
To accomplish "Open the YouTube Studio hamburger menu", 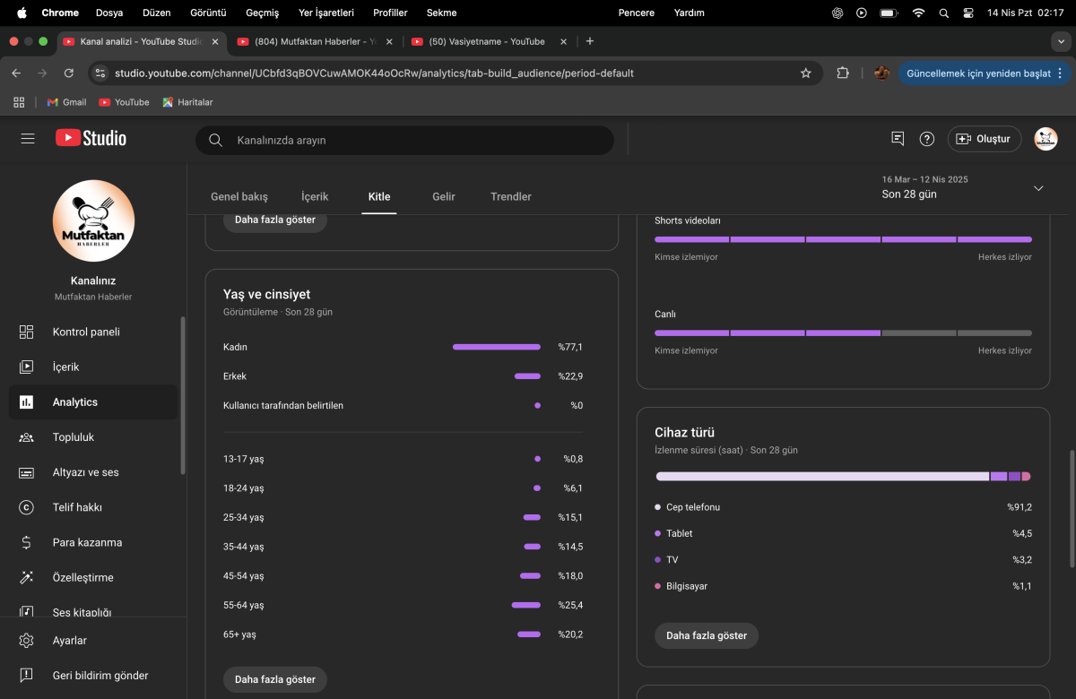I will pos(28,139).
